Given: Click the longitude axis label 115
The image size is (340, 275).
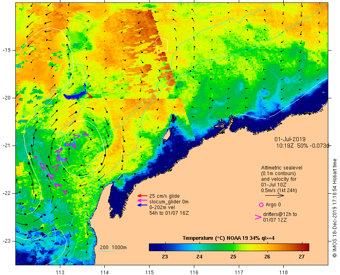Looking at the screenshot, I should point(149,272).
